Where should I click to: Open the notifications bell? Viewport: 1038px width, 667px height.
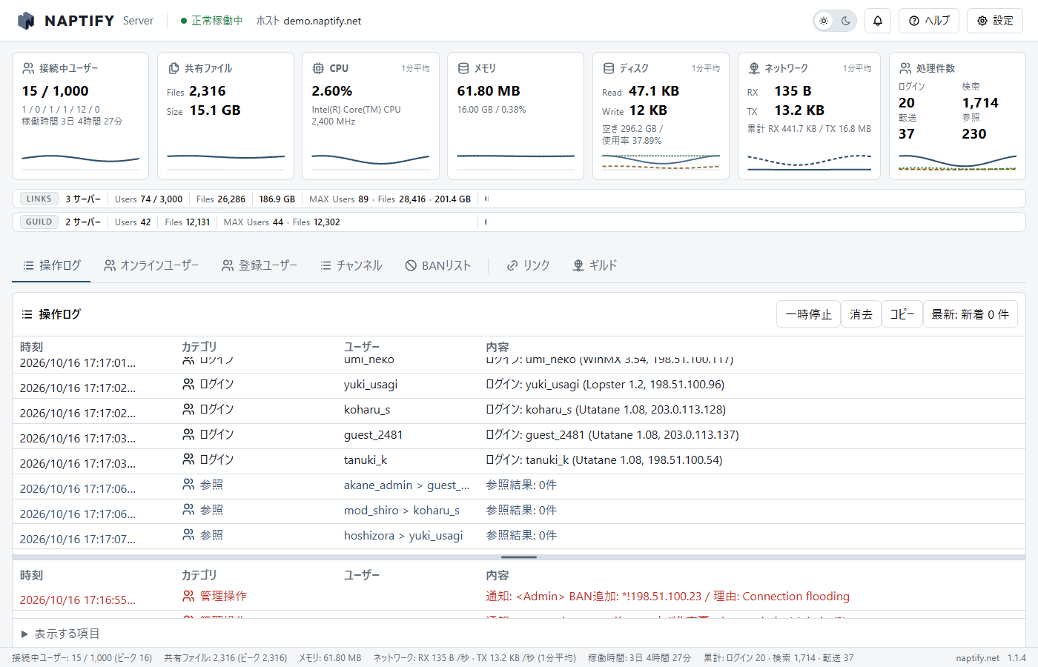(x=878, y=21)
